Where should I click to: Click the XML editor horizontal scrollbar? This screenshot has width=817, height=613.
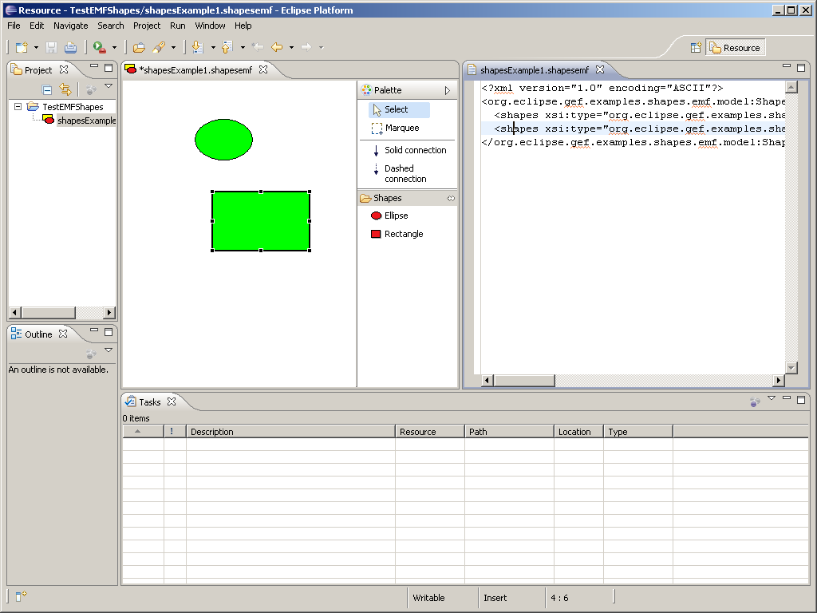(523, 381)
